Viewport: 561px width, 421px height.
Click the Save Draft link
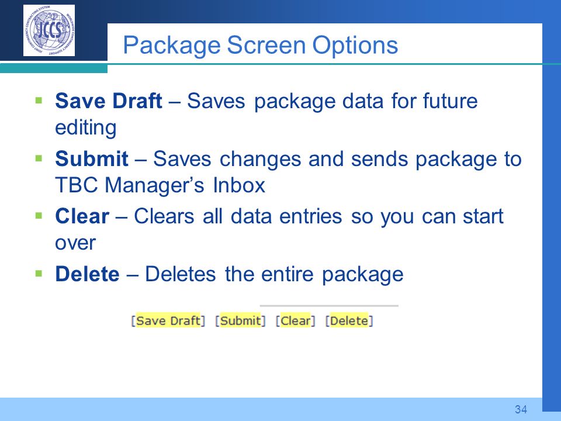tap(168, 320)
